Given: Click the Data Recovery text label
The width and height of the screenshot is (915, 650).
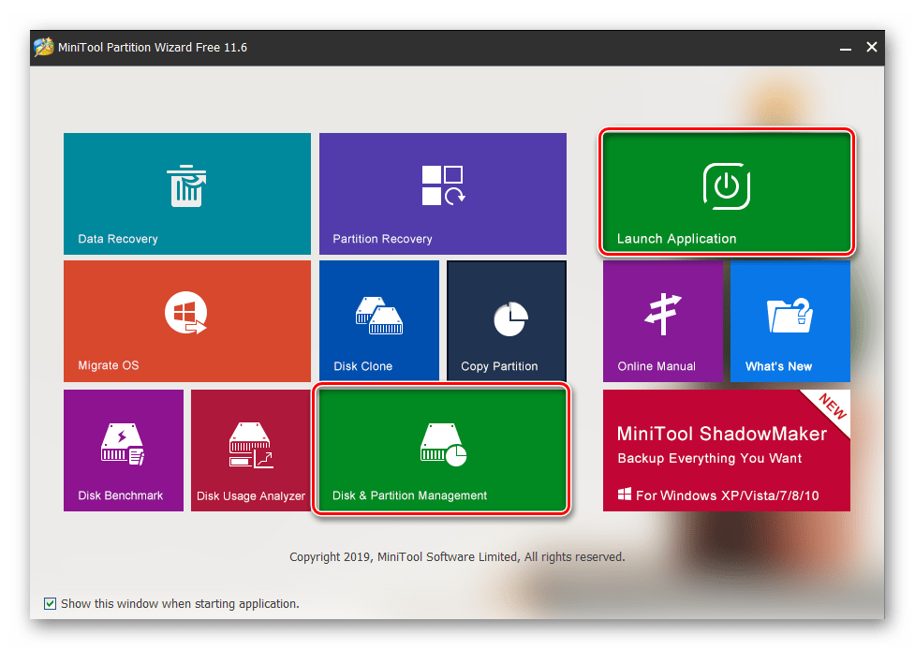Looking at the screenshot, I should point(118,239).
